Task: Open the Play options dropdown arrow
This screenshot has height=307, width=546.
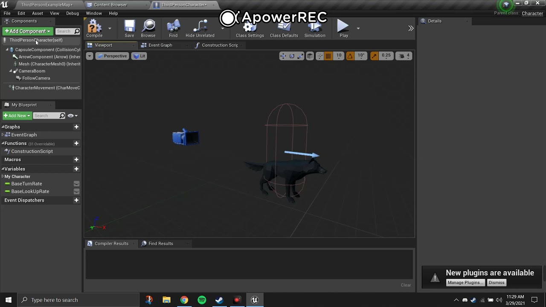Action: point(358,29)
